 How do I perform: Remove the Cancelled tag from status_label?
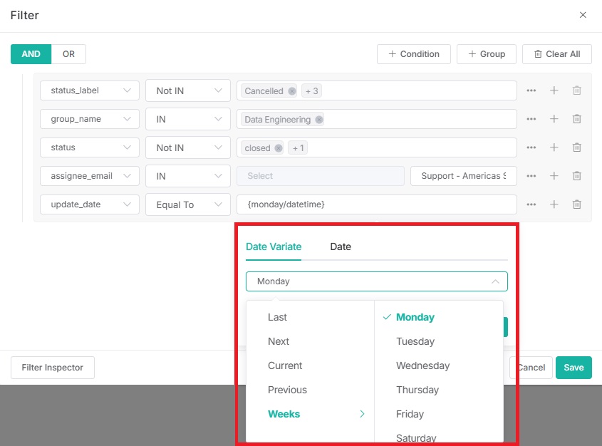coord(292,91)
